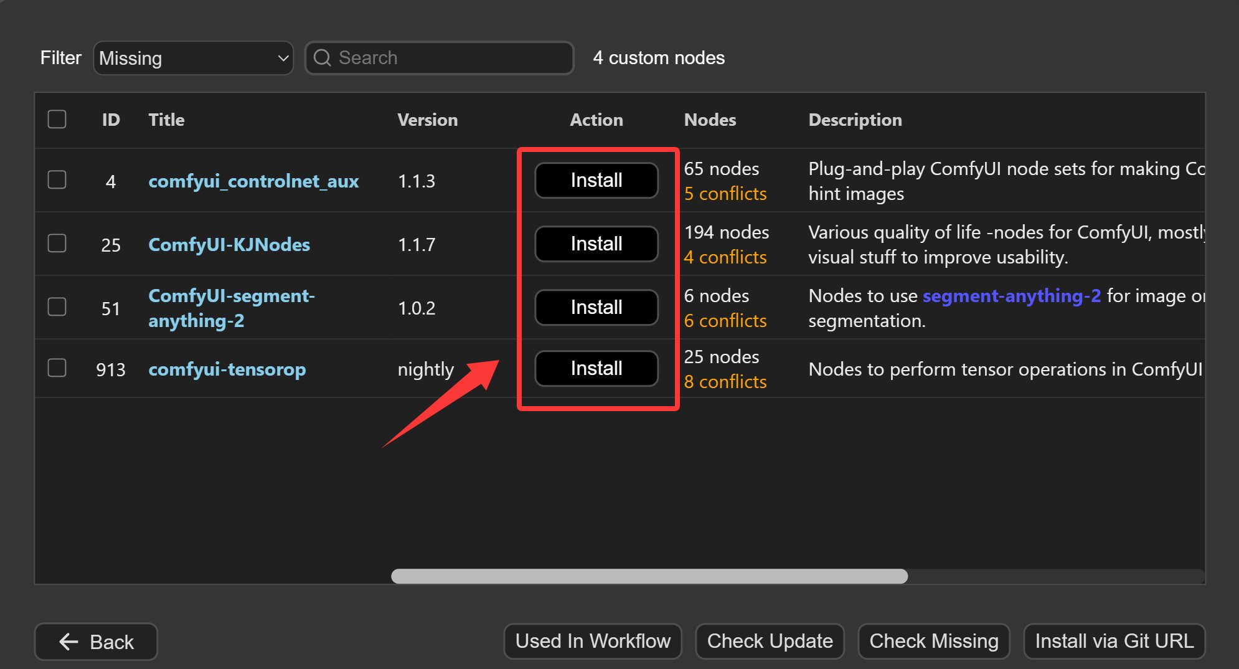Select the ComfyUI-segment-anything-2 row checkbox
This screenshot has height=669, width=1239.
pyautogui.click(x=57, y=307)
